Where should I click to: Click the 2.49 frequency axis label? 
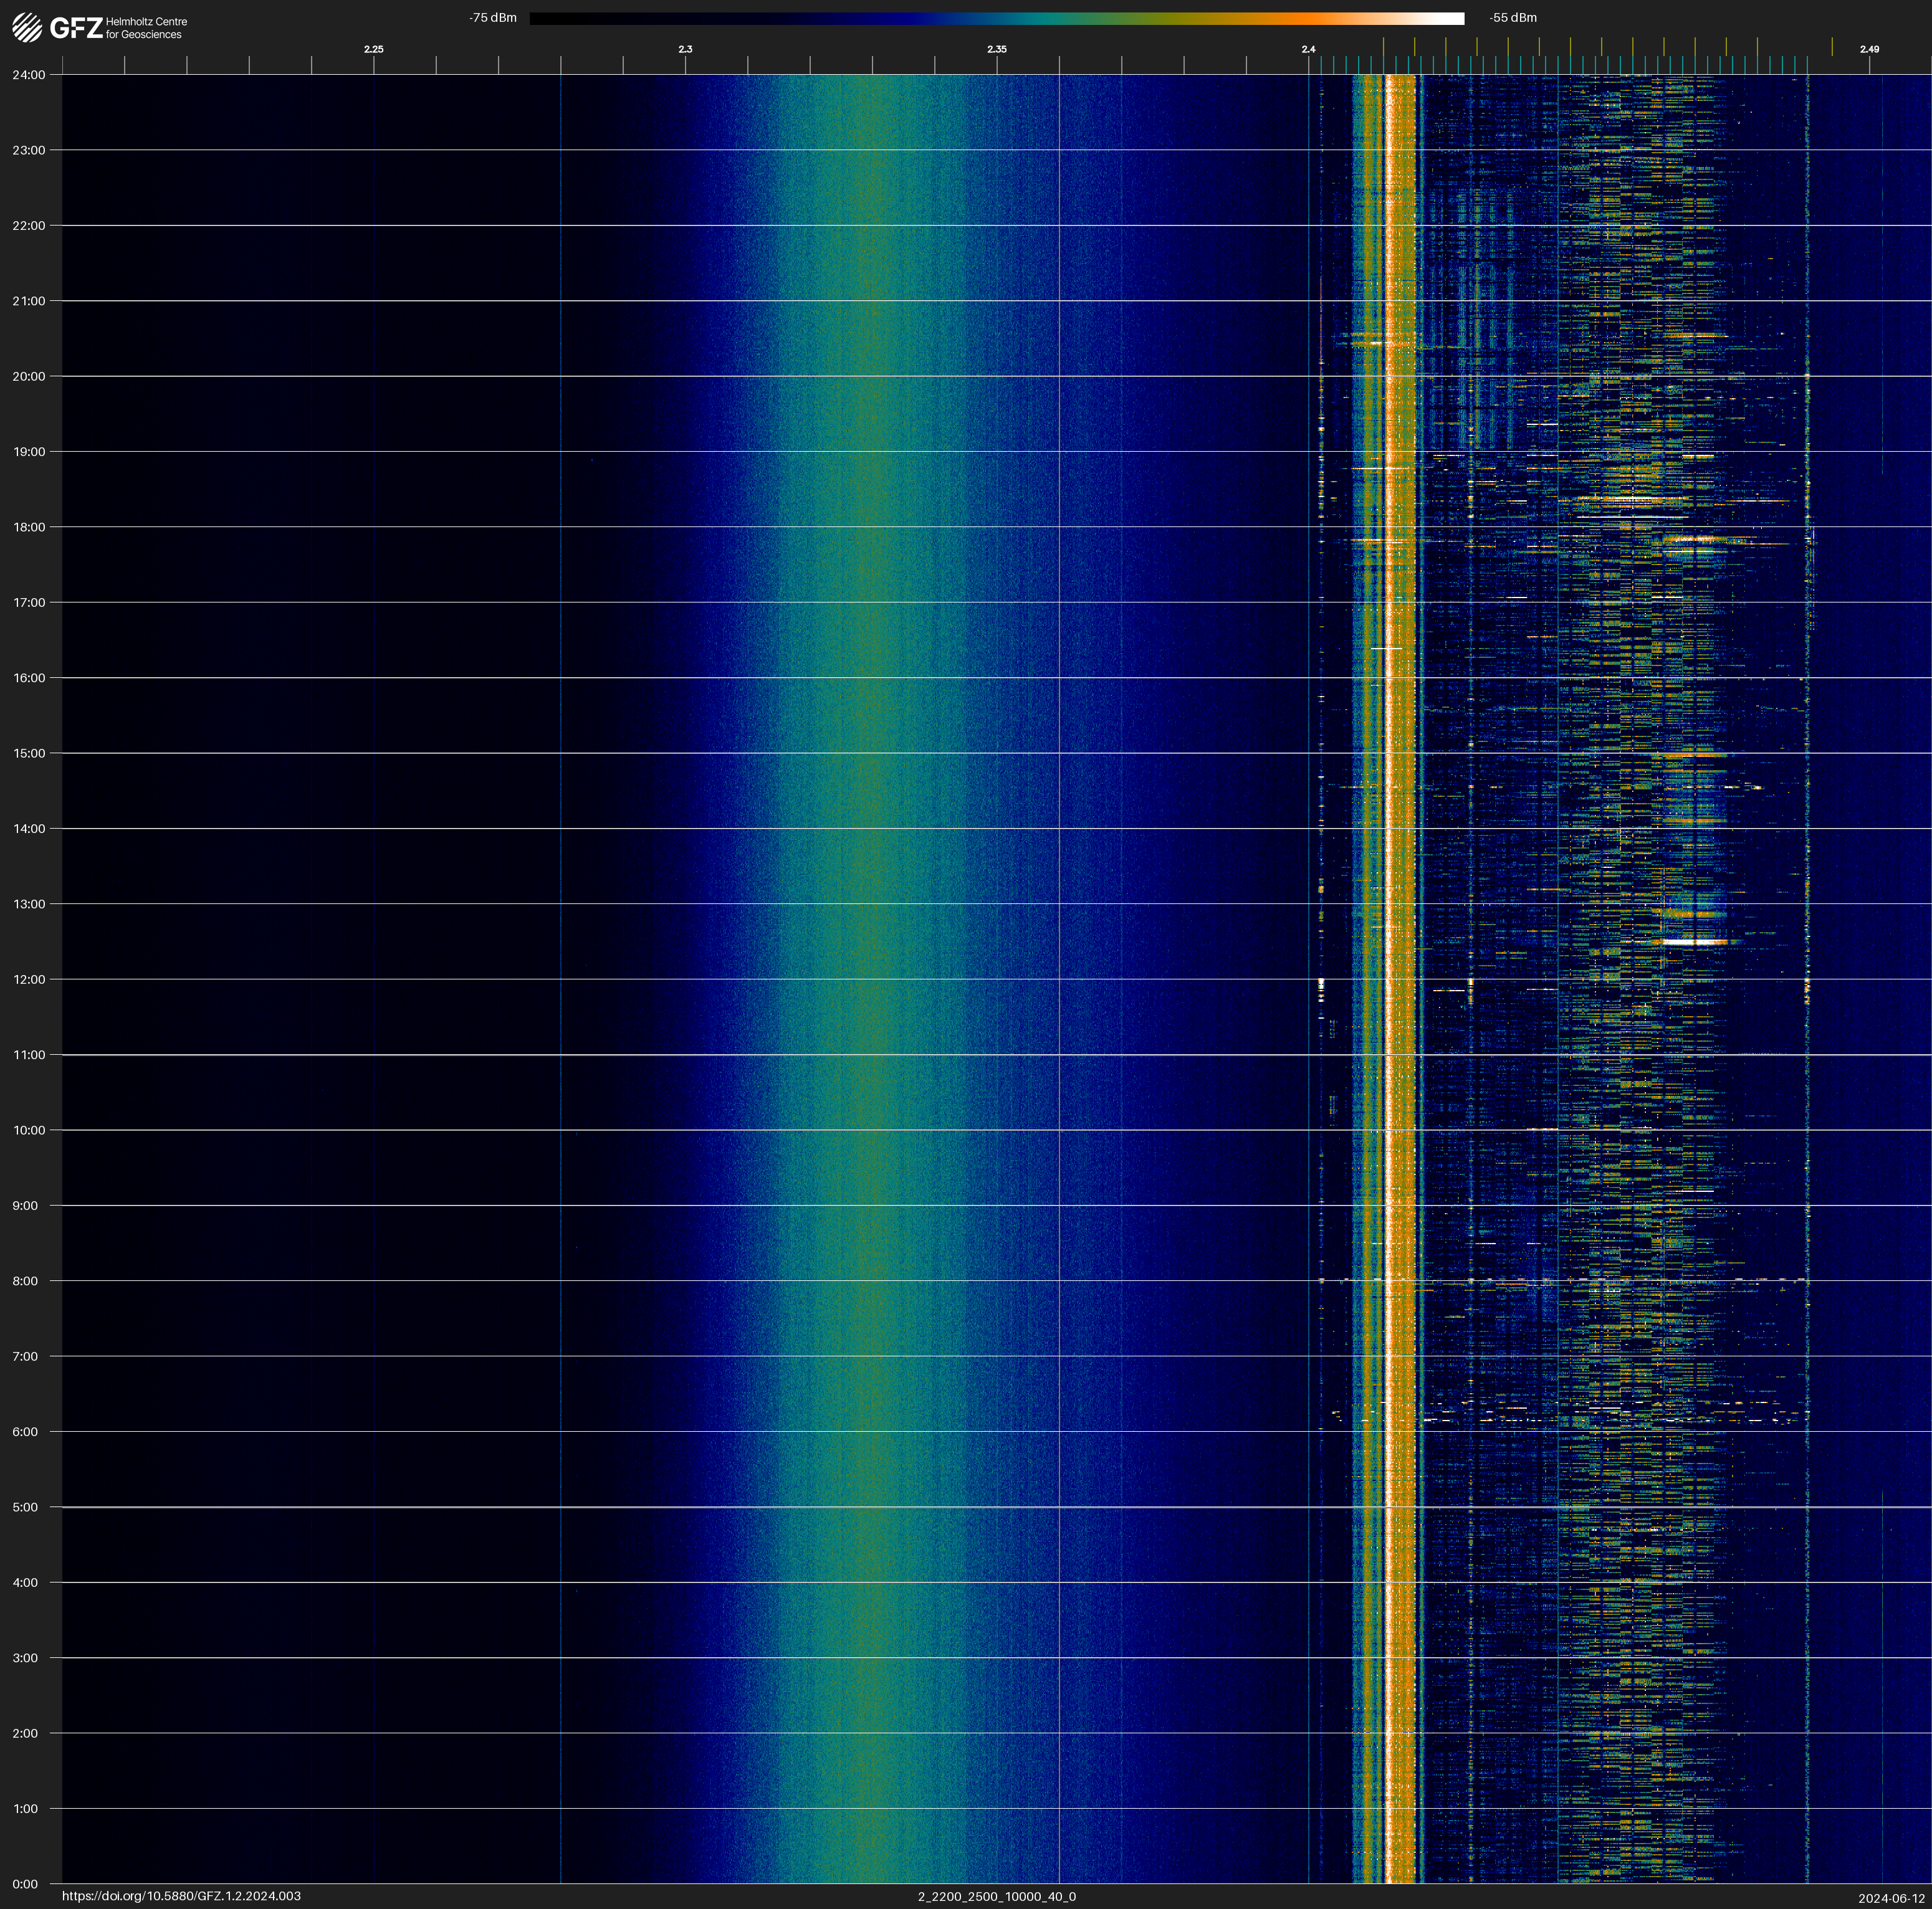[x=1869, y=49]
